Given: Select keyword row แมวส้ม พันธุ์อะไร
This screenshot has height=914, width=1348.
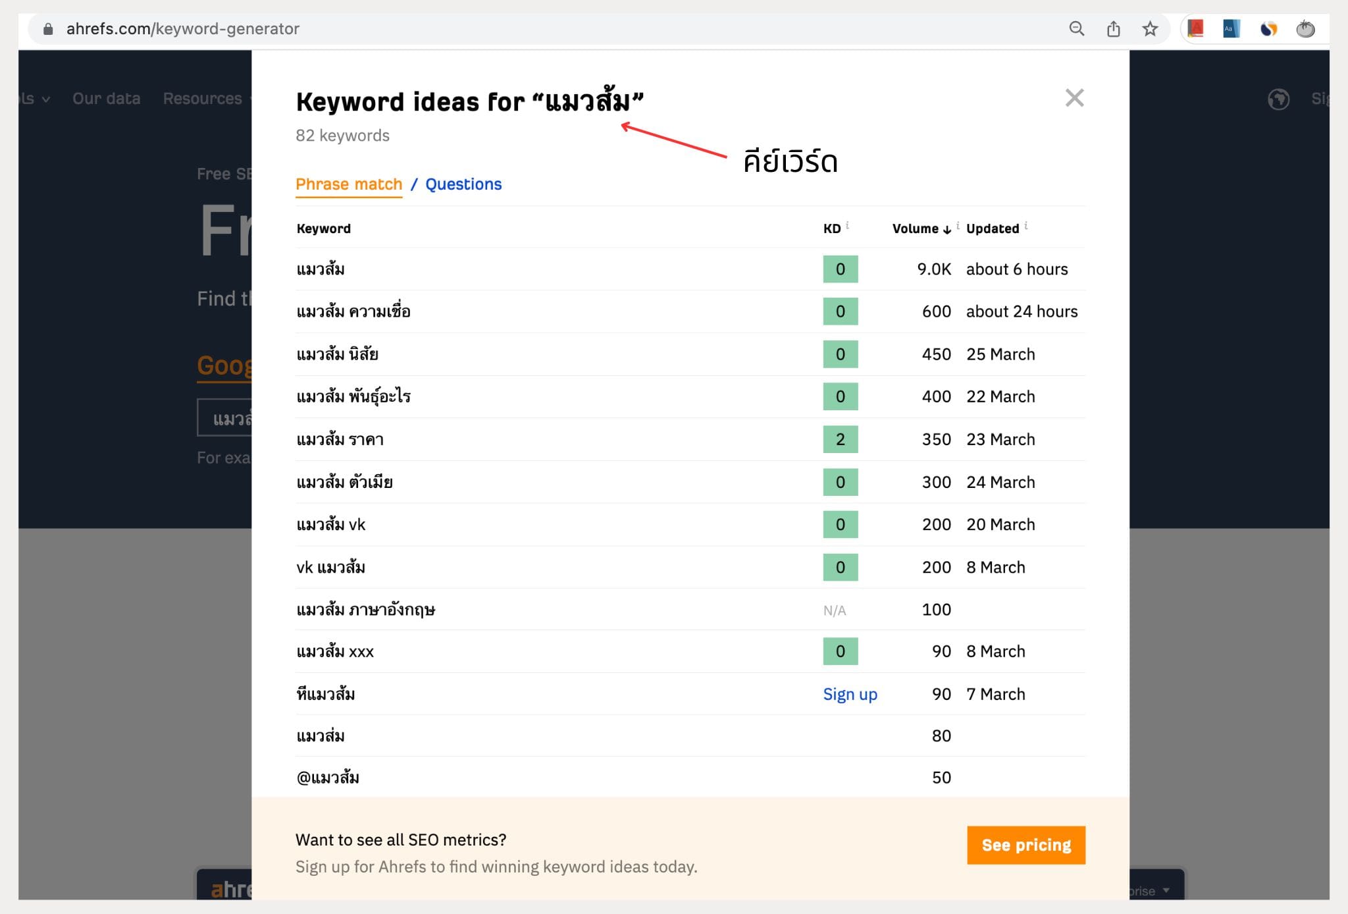Looking at the screenshot, I should tap(690, 396).
